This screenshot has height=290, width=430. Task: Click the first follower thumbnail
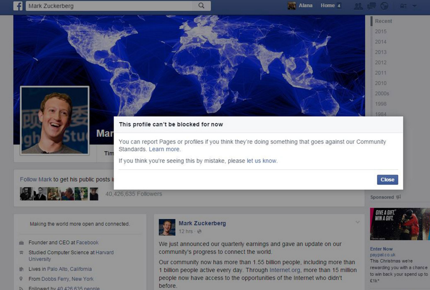coord(26,194)
